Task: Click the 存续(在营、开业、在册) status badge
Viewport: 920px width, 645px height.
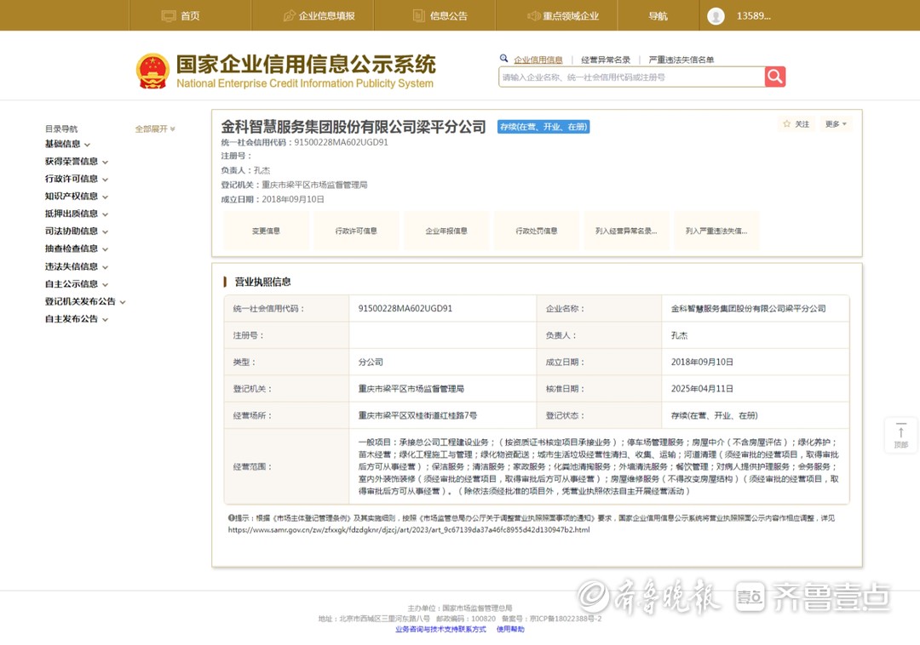Action: [543, 127]
